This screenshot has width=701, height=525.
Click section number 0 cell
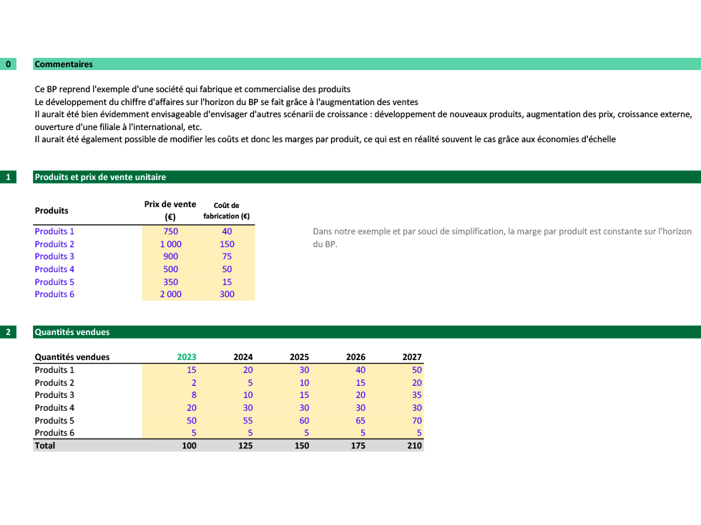tap(8, 64)
